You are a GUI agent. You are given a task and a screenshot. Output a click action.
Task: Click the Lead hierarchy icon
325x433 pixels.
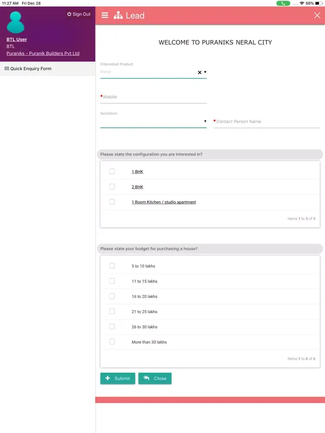pyautogui.click(x=118, y=15)
